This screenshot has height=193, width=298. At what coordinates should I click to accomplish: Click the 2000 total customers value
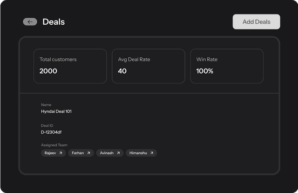pyautogui.click(x=48, y=71)
